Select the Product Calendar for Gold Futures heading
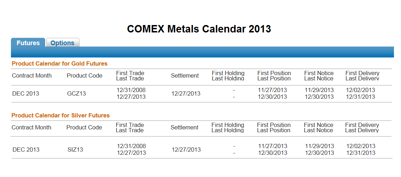The width and height of the screenshot is (401, 177). (x=60, y=63)
